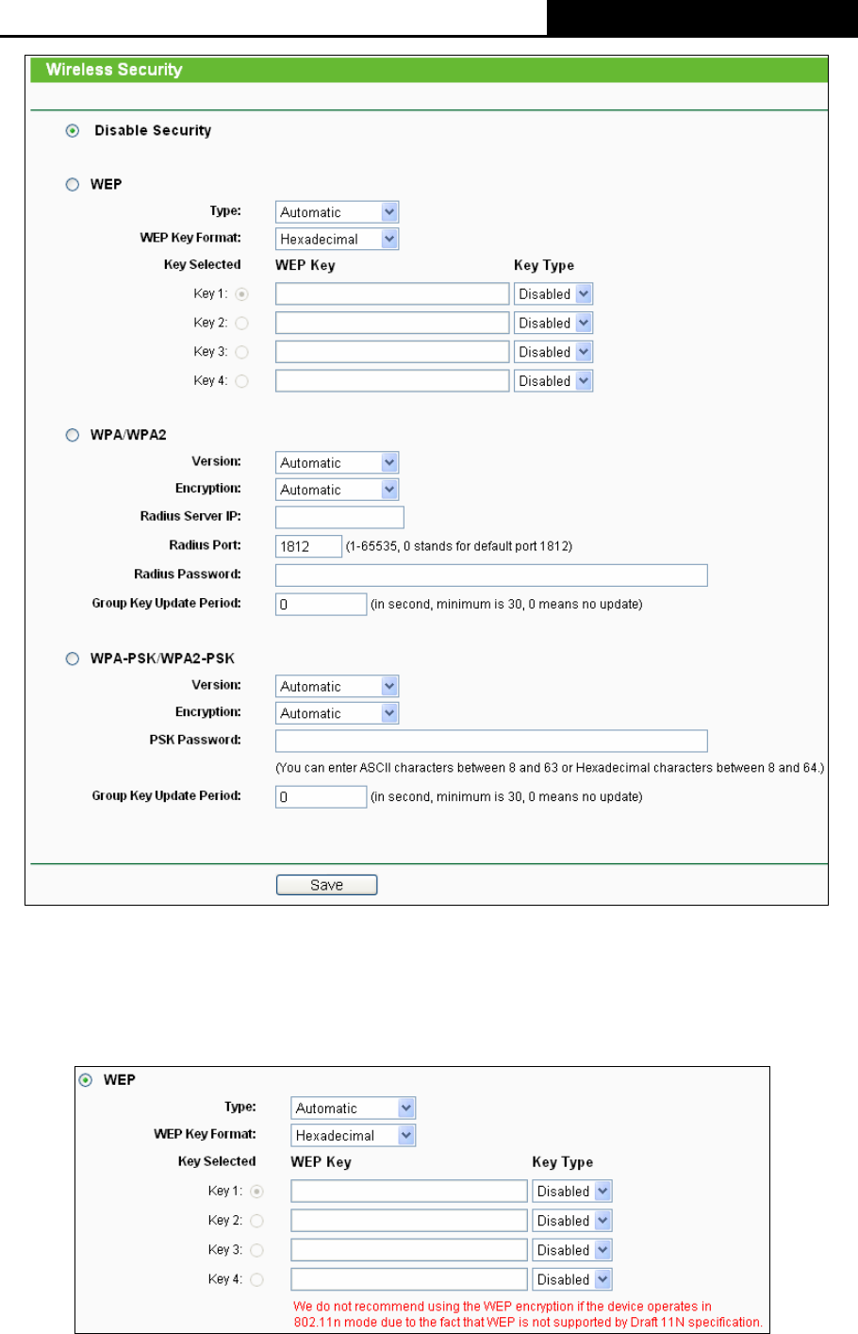Select Key 4 radio in the Wireless Security form
Image resolution: width=858 pixels, height=1334 pixels.
pyautogui.click(x=242, y=381)
